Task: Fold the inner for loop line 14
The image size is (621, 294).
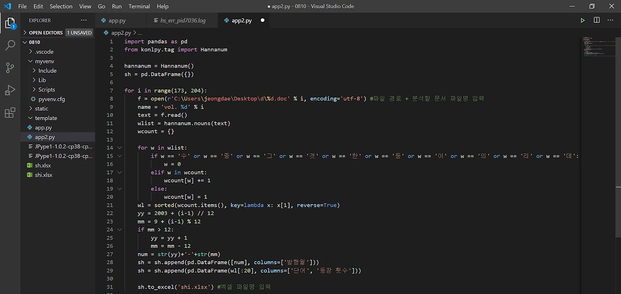Action: (x=120, y=147)
